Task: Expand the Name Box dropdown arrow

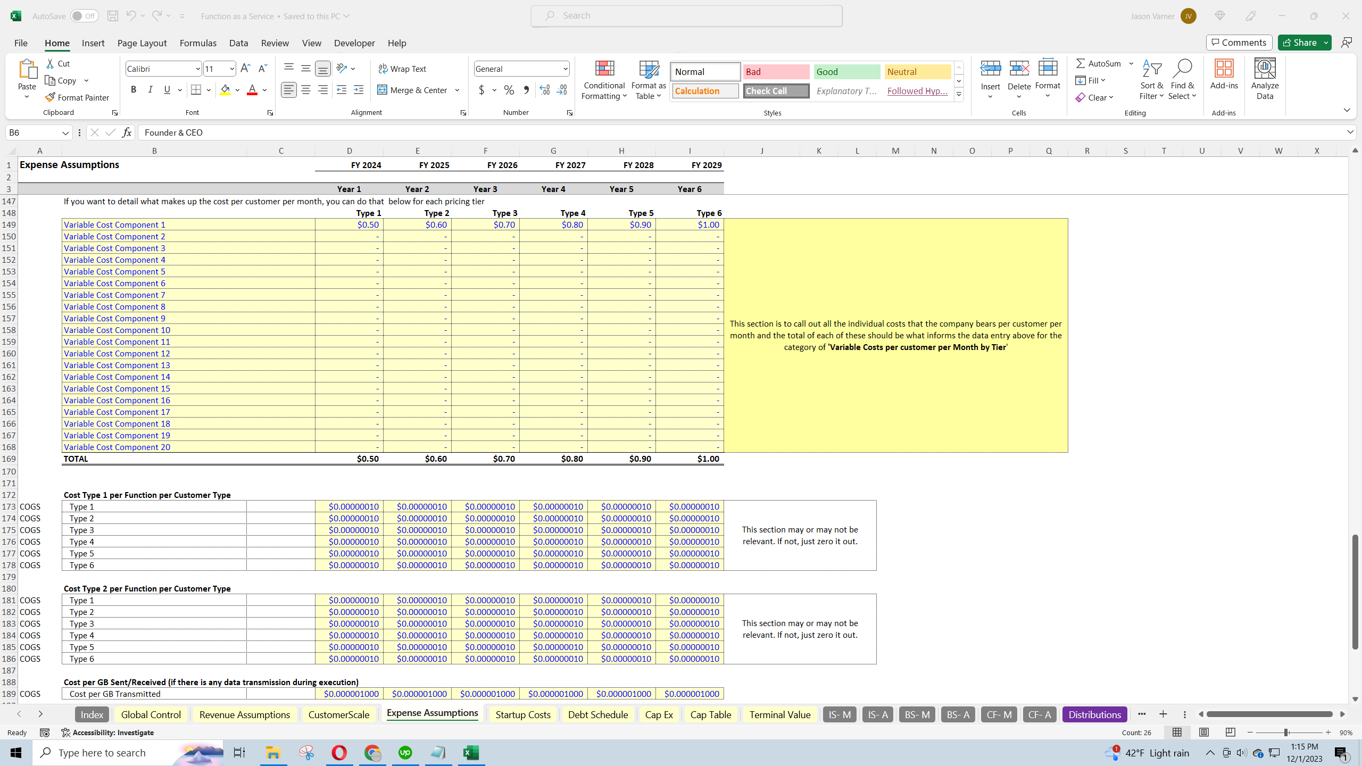Action: coord(65,132)
